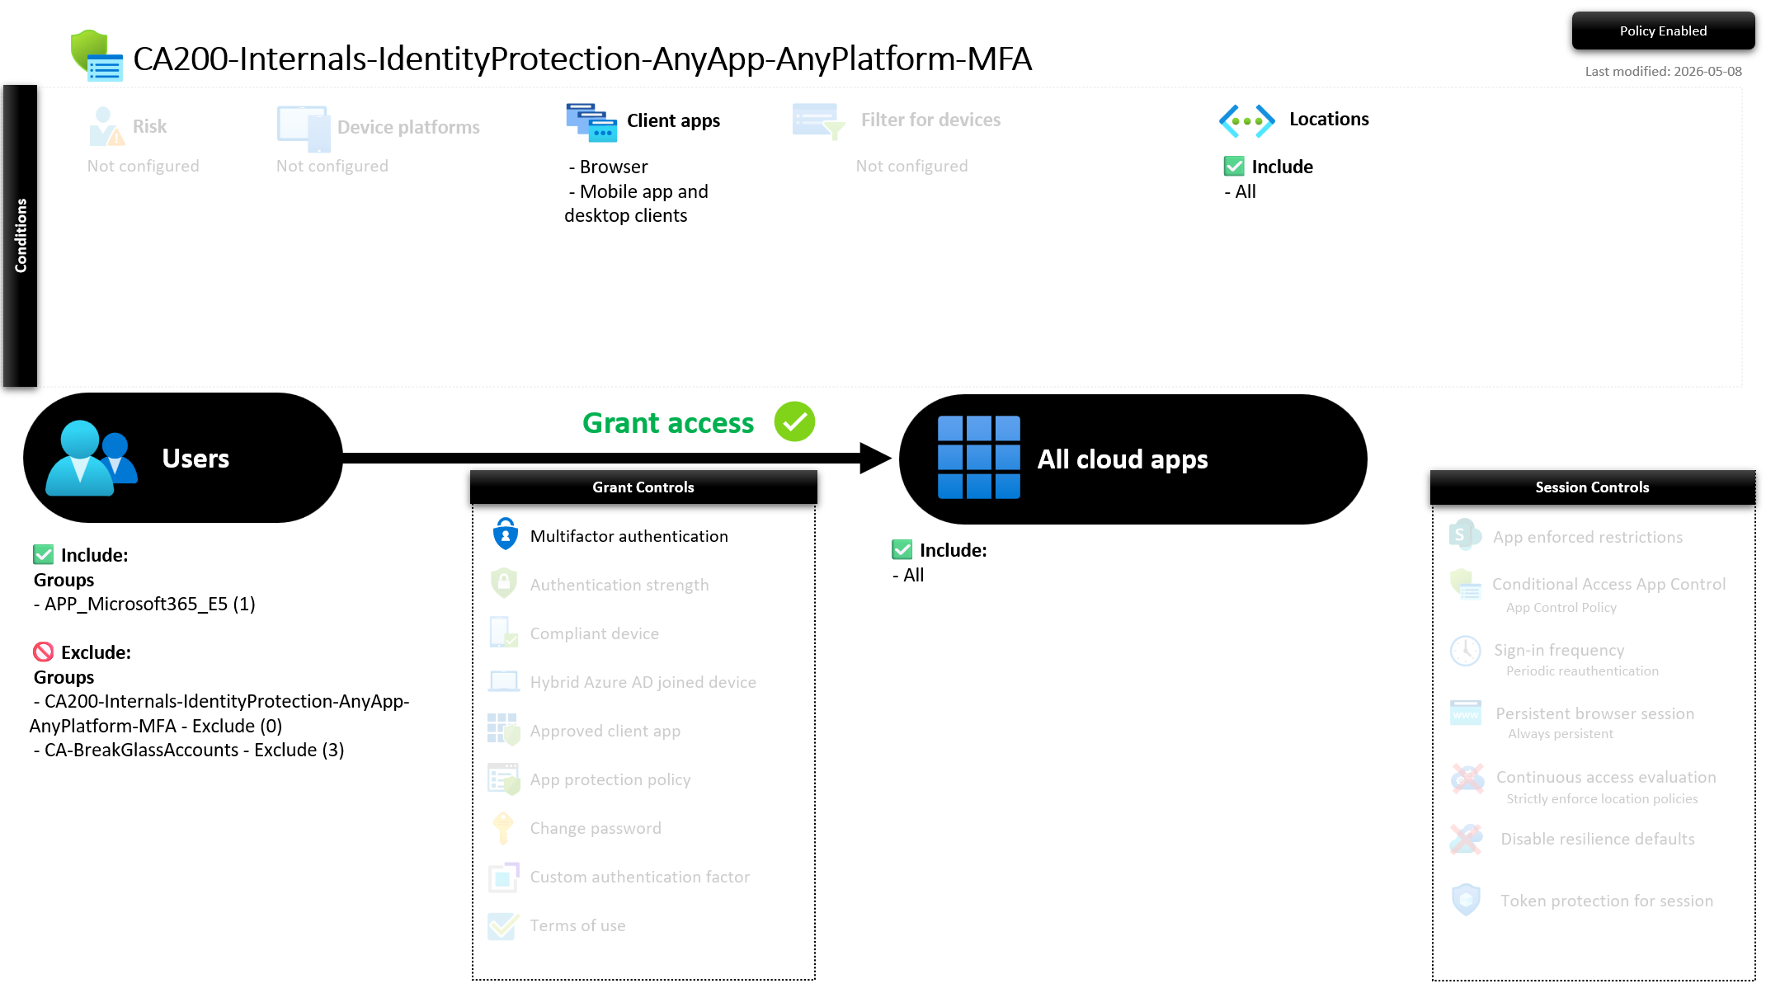This screenshot has height=993, width=1766.
Task: Click the Grant access label
Action: 668,423
